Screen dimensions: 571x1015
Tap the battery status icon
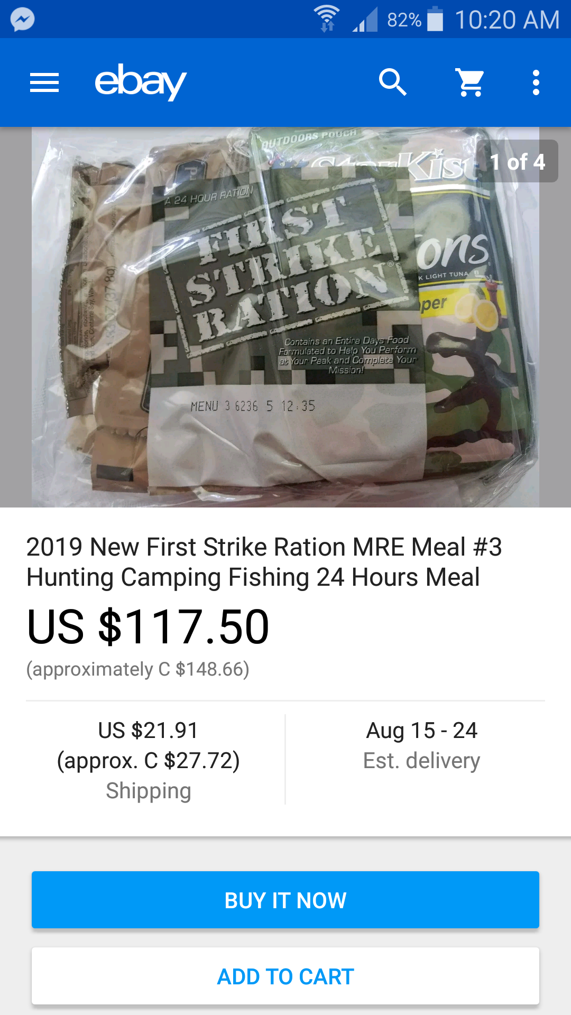(435, 19)
